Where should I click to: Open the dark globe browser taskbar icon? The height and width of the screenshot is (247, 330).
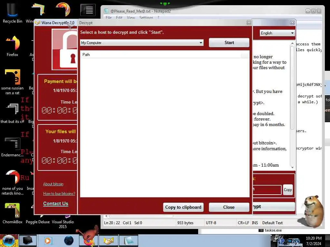[x=69, y=241]
